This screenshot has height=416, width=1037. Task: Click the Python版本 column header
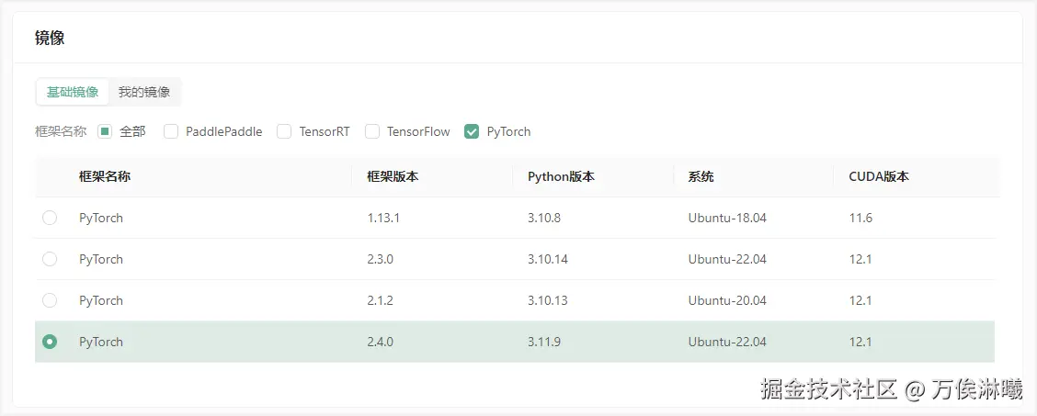(x=561, y=177)
